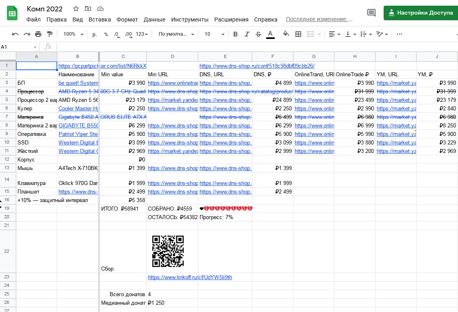Move document to folder icon
Screen dimensions: 458x312
pos(88,9)
